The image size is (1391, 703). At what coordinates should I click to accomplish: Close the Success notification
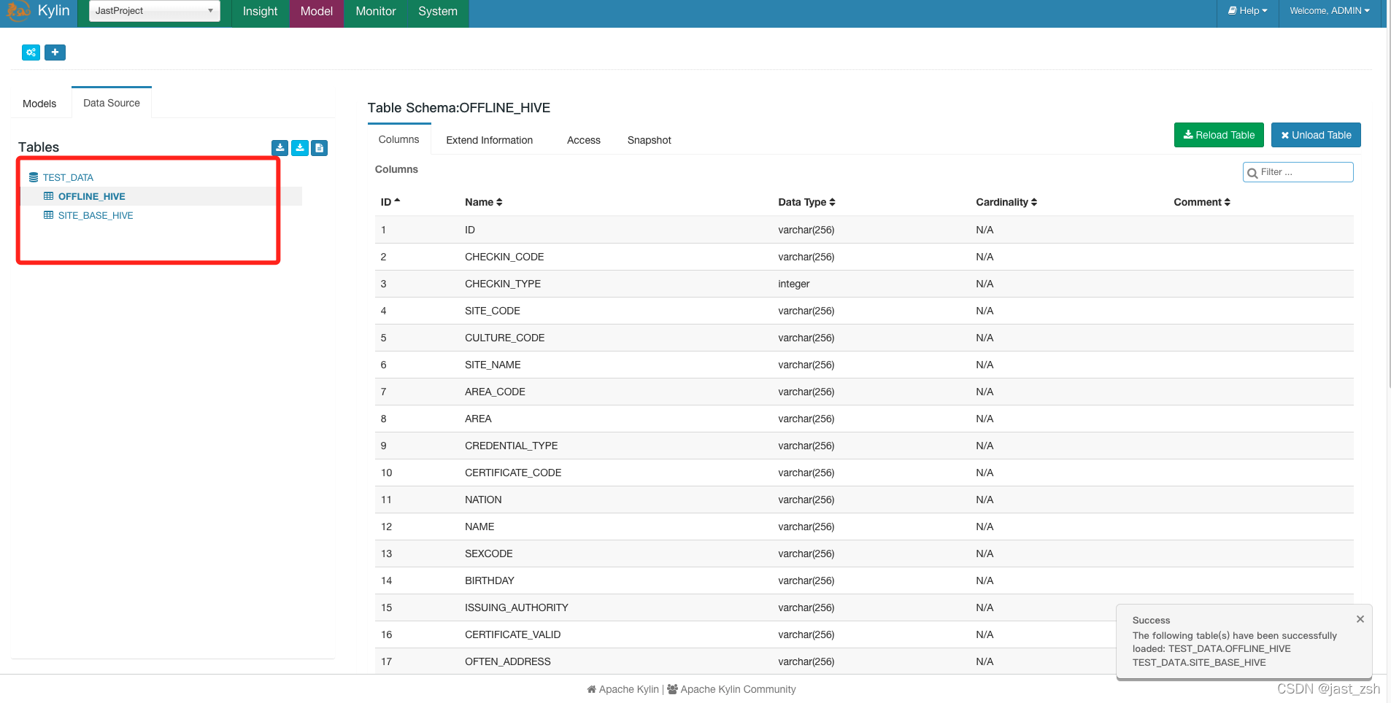tap(1360, 619)
